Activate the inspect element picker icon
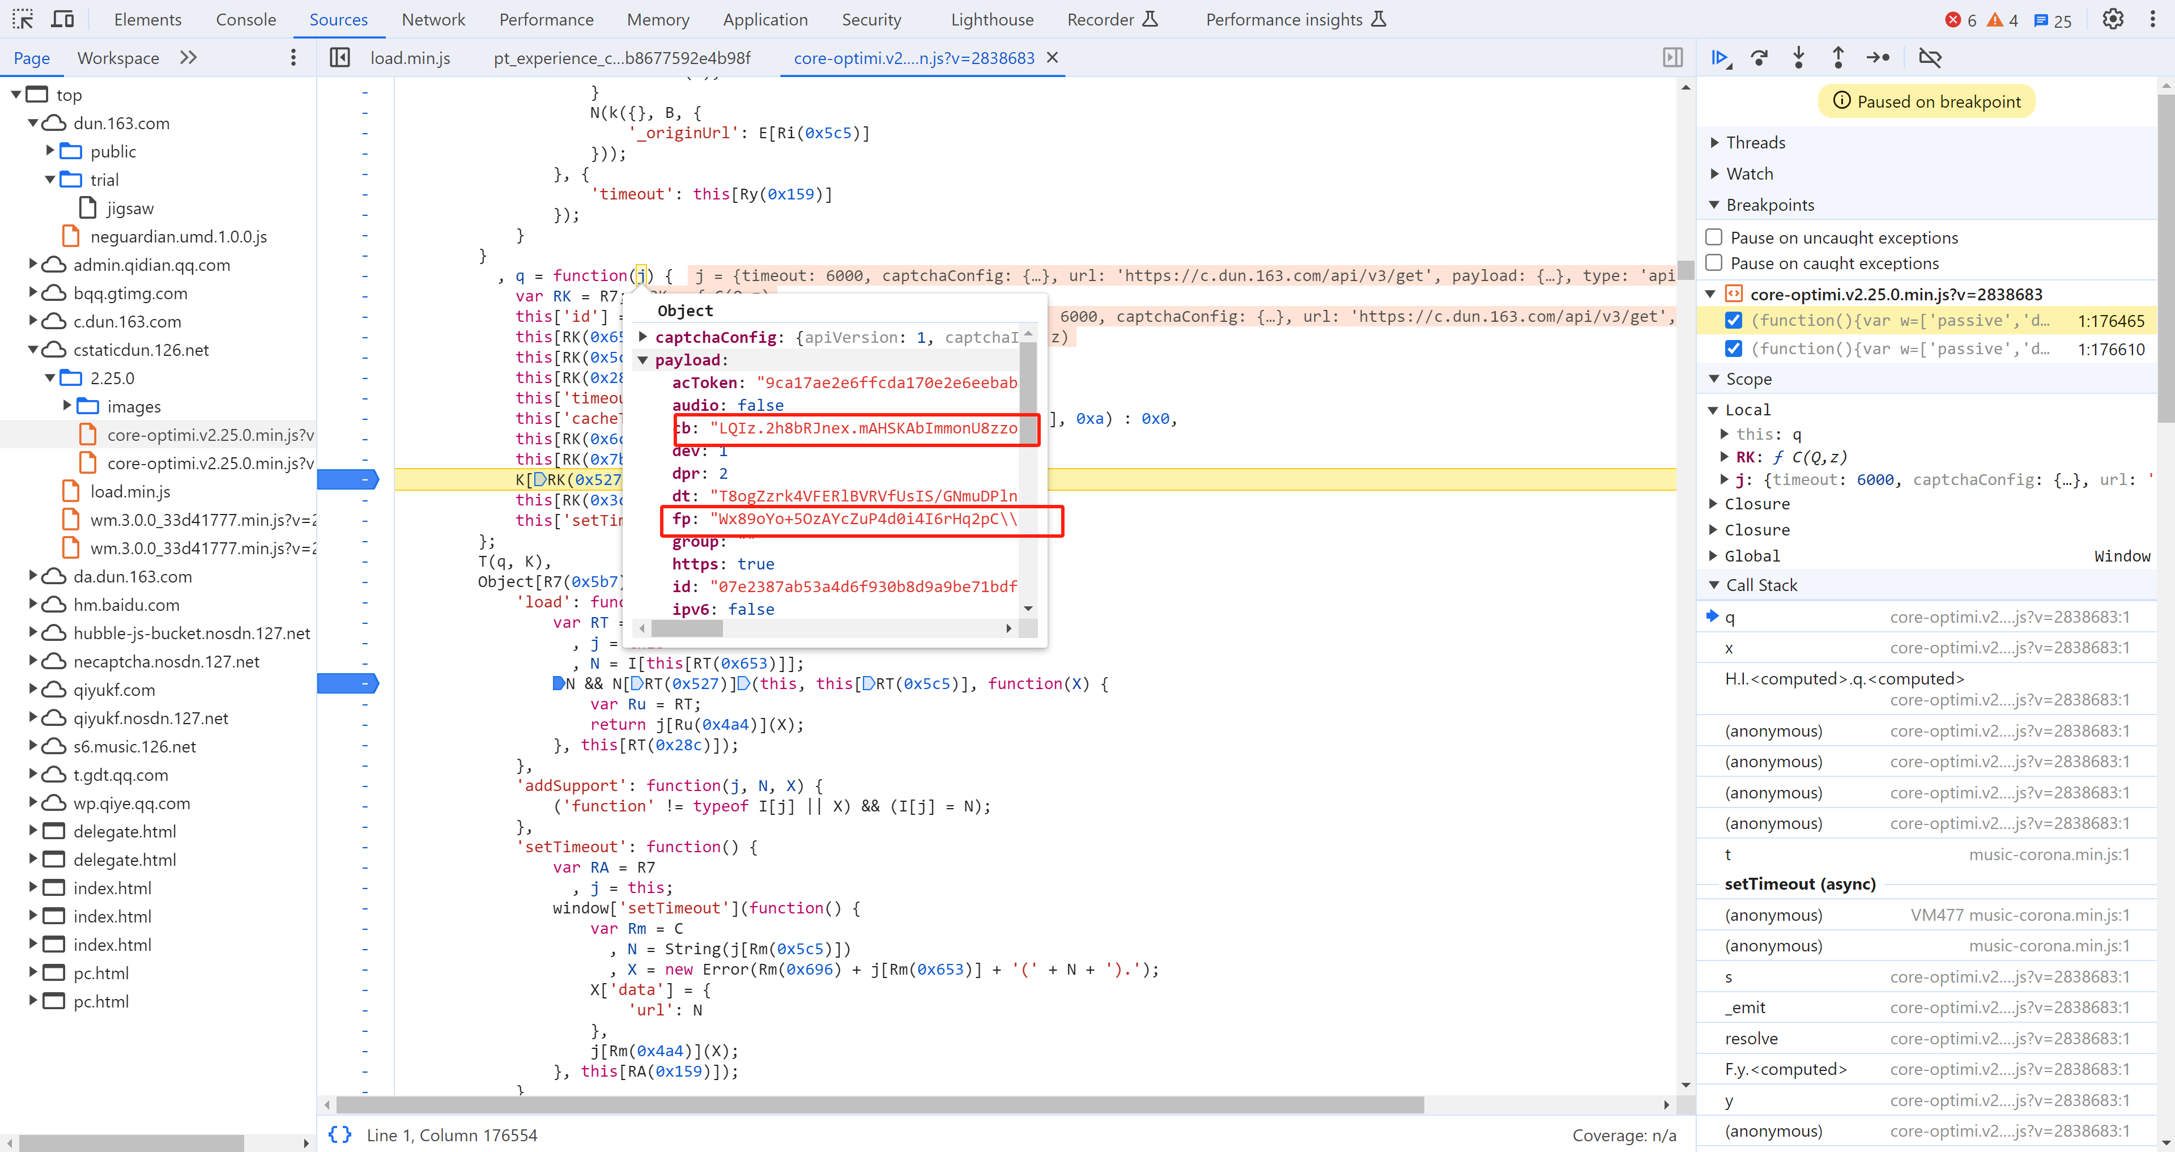This screenshot has height=1152, width=2175. pyautogui.click(x=23, y=19)
